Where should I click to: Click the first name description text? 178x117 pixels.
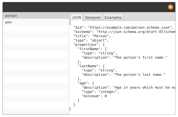point(140,58)
